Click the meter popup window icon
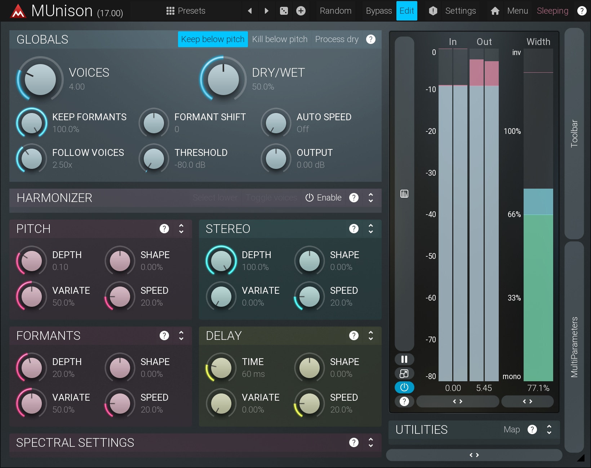The height and width of the screenshot is (468, 591). coord(404,373)
